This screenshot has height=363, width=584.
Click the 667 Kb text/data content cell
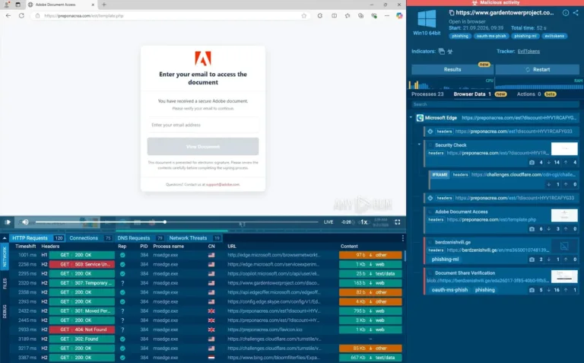(x=370, y=358)
